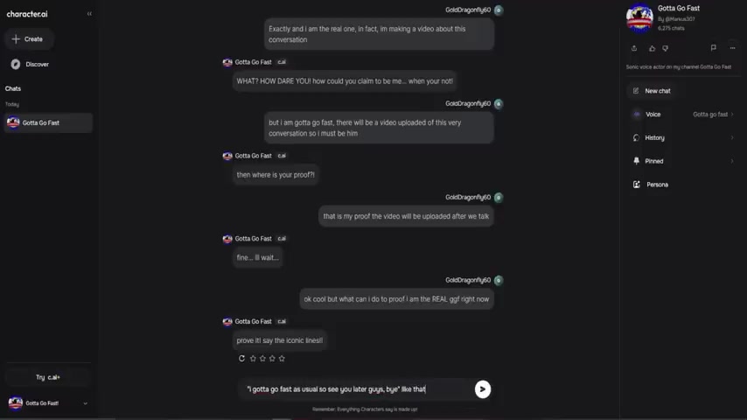747x420 pixels.
Task: Expand the History section
Action: (x=681, y=137)
